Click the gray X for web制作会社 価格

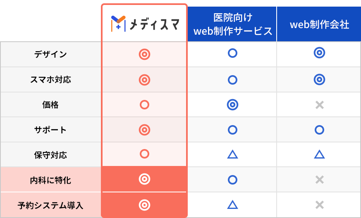320,105
